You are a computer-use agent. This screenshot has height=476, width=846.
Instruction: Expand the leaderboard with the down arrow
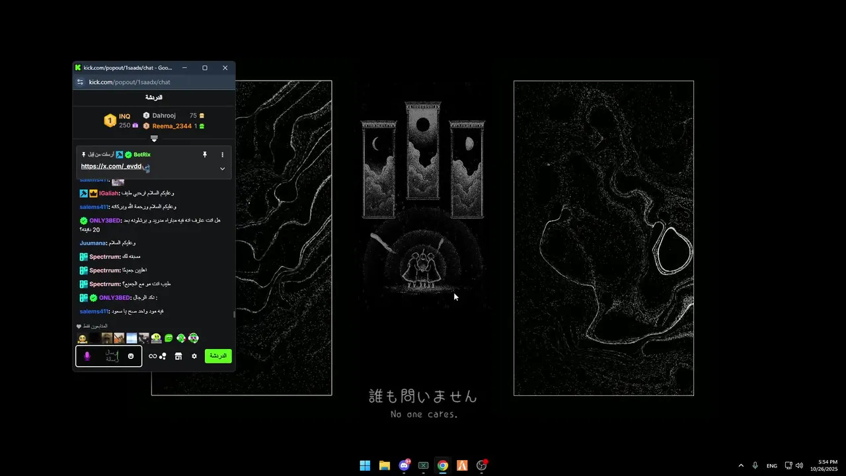coord(154,139)
